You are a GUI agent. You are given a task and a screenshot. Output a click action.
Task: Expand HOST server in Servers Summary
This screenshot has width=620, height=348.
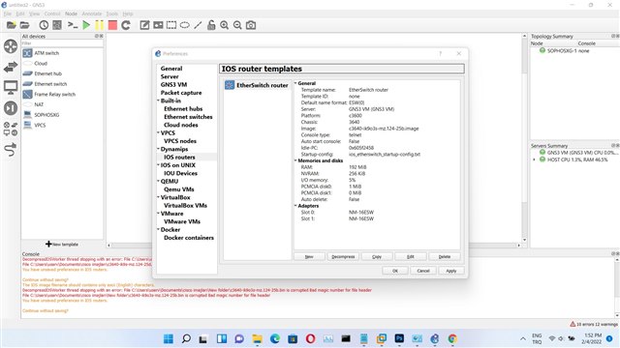pos(534,159)
